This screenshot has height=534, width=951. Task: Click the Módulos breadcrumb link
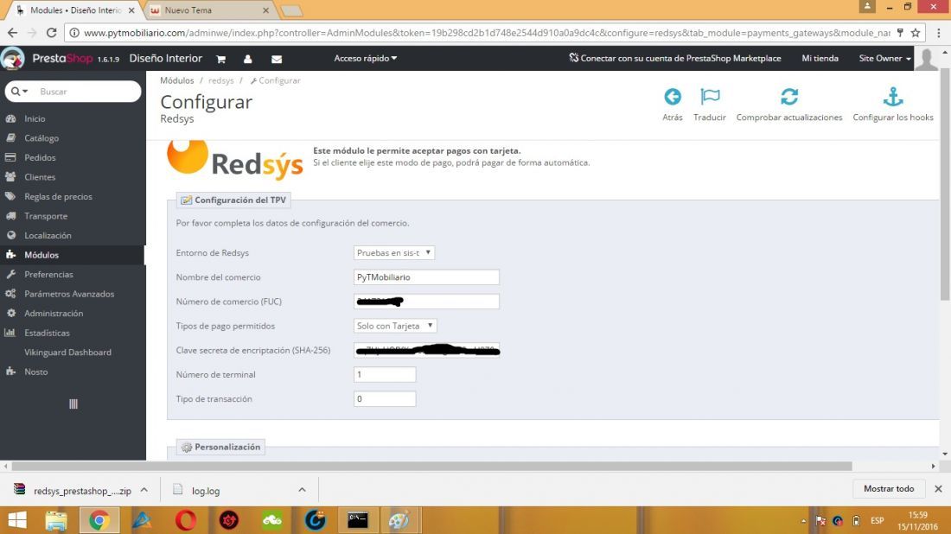pyautogui.click(x=177, y=80)
